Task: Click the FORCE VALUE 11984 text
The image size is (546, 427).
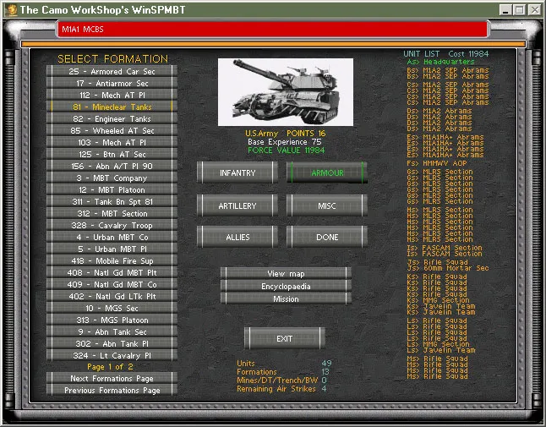Action: coord(287,151)
